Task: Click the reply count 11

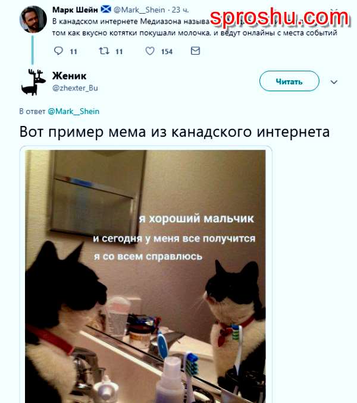Action: [x=74, y=52]
